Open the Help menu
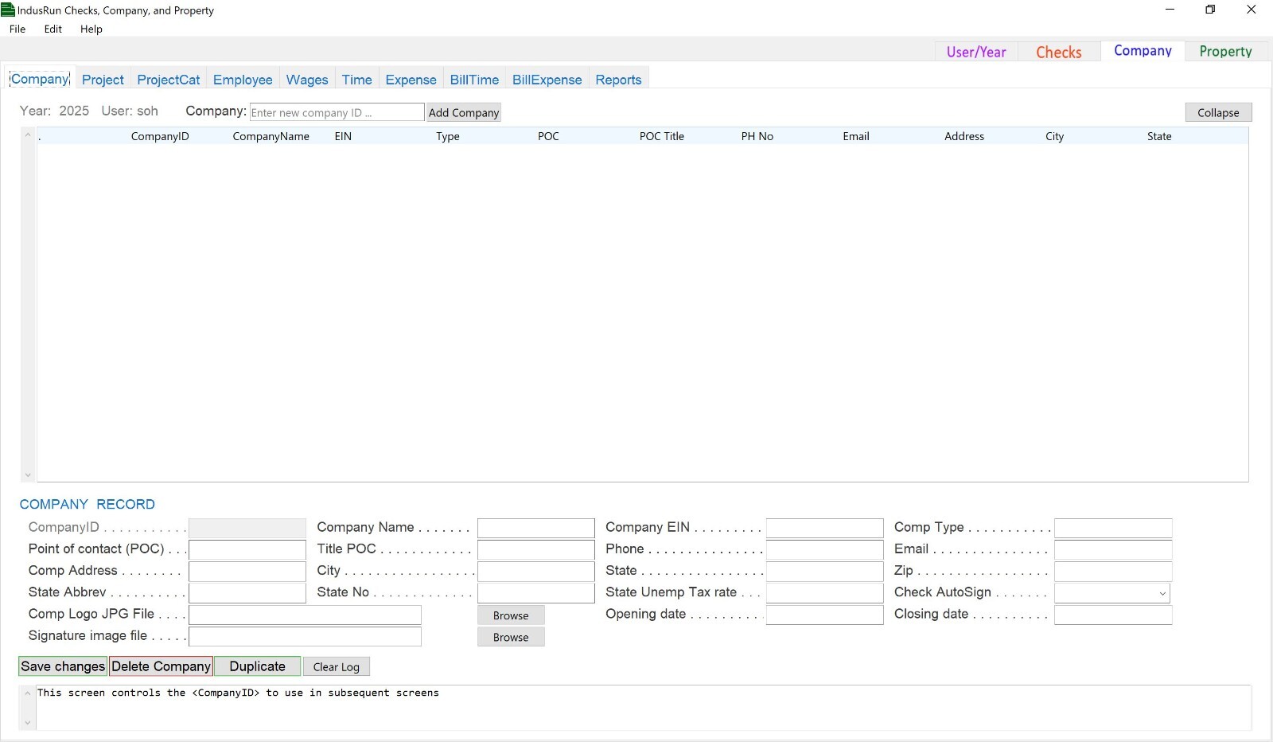This screenshot has height=742, width=1273. (x=91, y=29)
